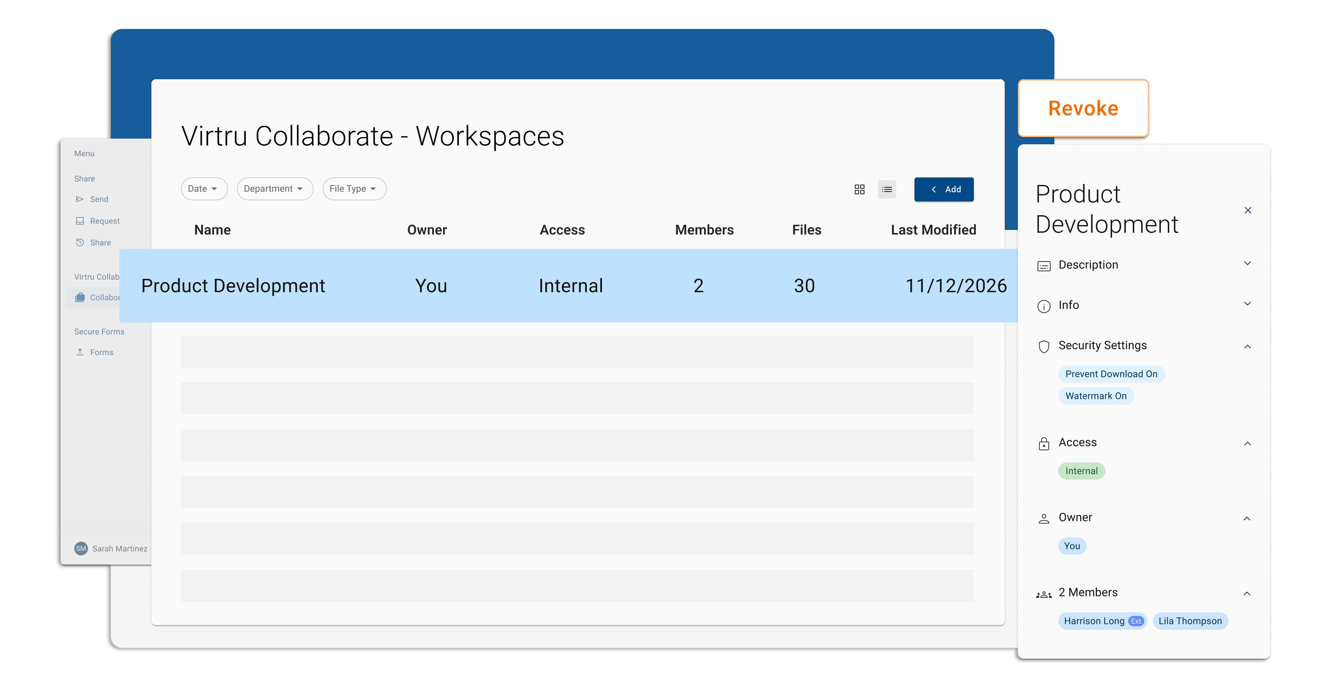Click the Virtru Collaborate - Workspaces heading

point(372,136)
